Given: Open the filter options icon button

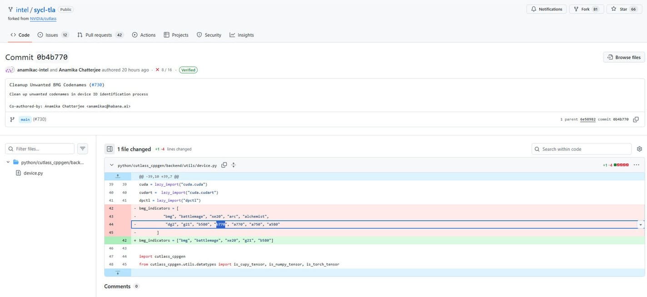Looking at the screenshot, I should pos(82,149).
